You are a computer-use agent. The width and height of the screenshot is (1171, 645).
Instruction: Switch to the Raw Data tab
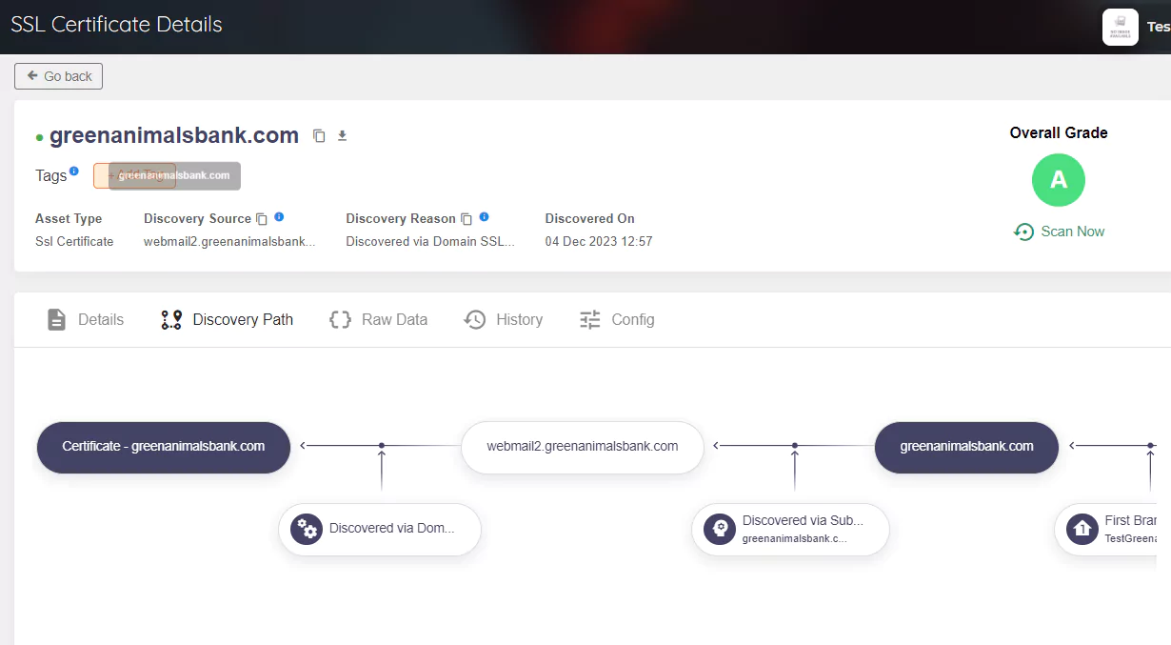coord(378,320)
